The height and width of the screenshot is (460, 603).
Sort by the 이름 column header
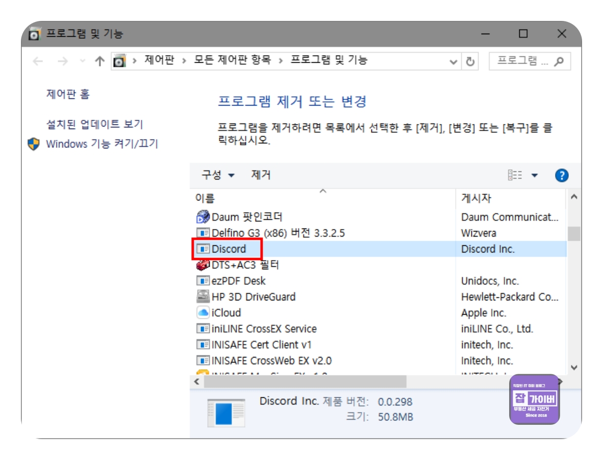pos(205,198)
